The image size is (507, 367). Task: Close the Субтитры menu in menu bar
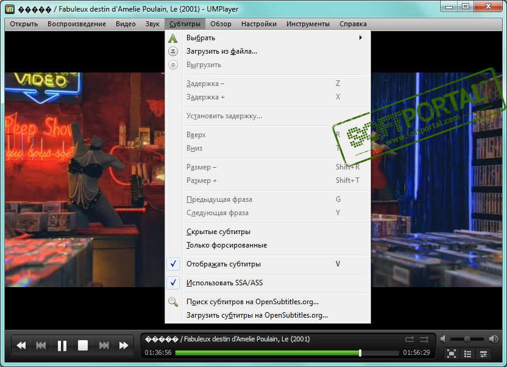pyautogui.click(x=185, y=24)
